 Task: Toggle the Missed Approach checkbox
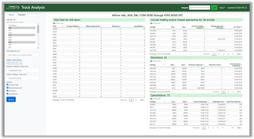point(7,88)
